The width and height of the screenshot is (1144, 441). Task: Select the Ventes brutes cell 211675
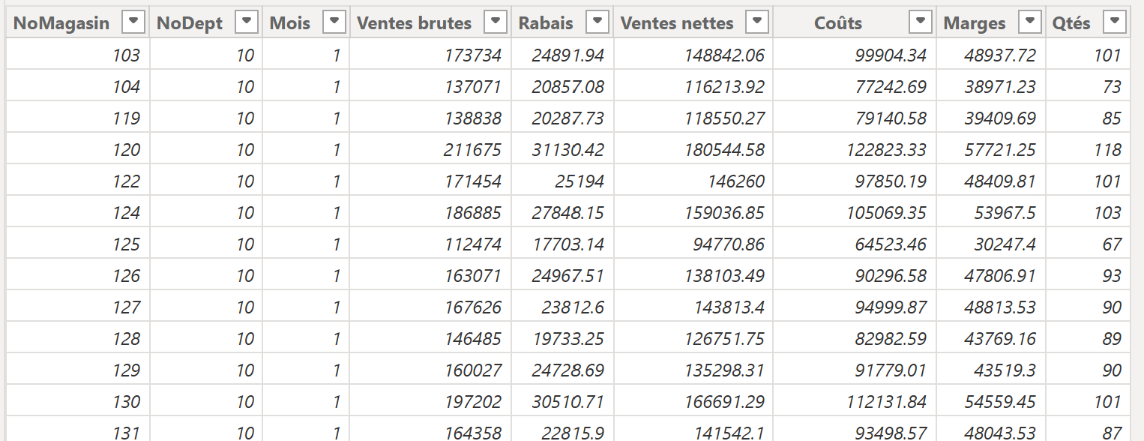430,149
